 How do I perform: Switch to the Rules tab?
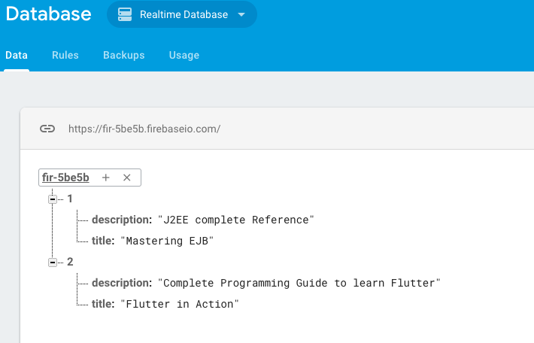pyautogui.click(x=65, y=55)
